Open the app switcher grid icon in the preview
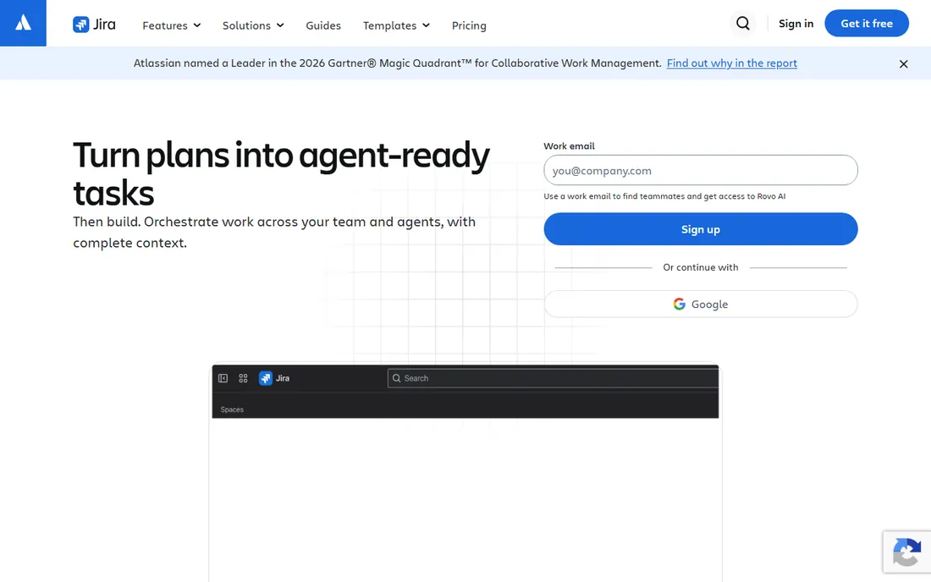The width and height of the screenshot is (931, 582). pos(243,378)
